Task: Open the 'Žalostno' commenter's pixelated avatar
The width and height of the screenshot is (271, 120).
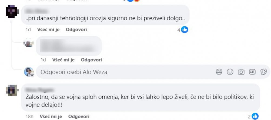Action: (x=12, y=90)
